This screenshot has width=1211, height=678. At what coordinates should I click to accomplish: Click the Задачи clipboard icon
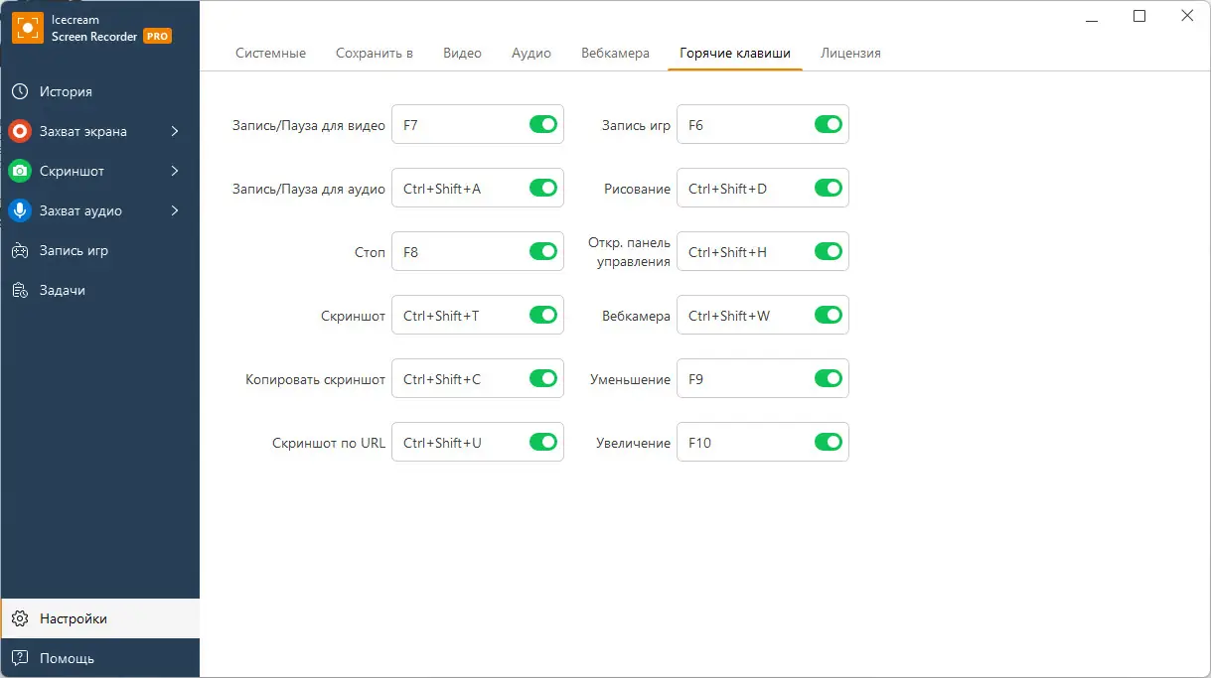tap(20, 290)
